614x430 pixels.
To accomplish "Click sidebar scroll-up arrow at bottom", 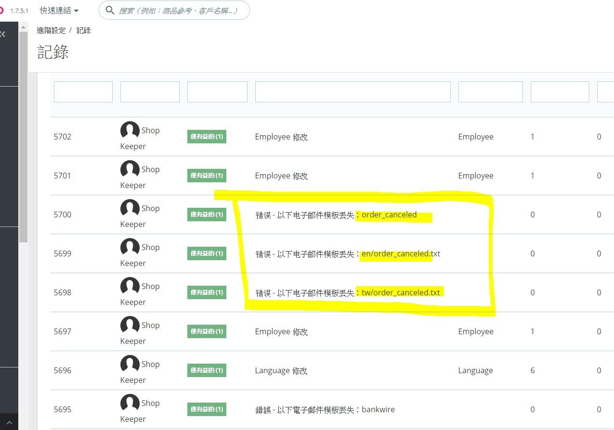I will pyautogui.click(x=9, y=422).
